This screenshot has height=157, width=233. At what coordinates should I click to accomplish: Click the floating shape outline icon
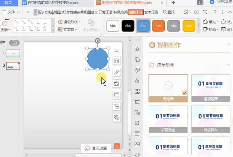[116, 95]
